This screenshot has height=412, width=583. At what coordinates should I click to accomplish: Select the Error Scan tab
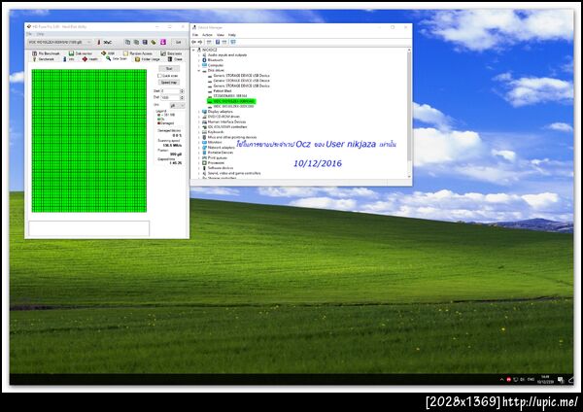pos(116,58)
